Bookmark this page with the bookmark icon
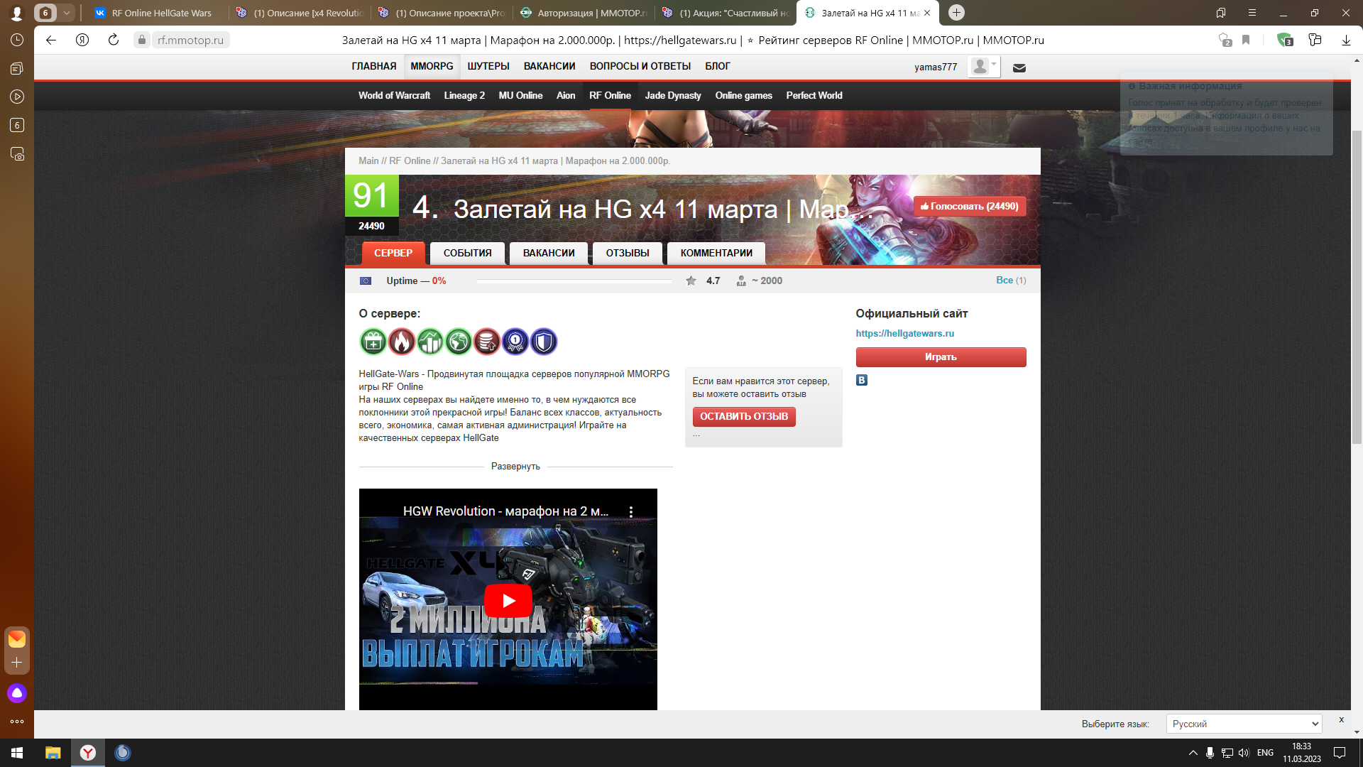 click(1246, 40)
